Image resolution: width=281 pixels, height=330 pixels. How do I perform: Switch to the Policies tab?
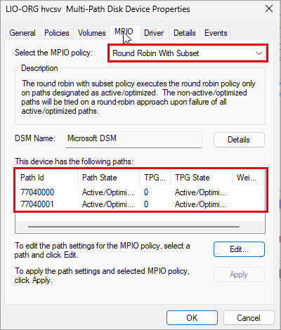pyautogui.click(x=57, y=33)
